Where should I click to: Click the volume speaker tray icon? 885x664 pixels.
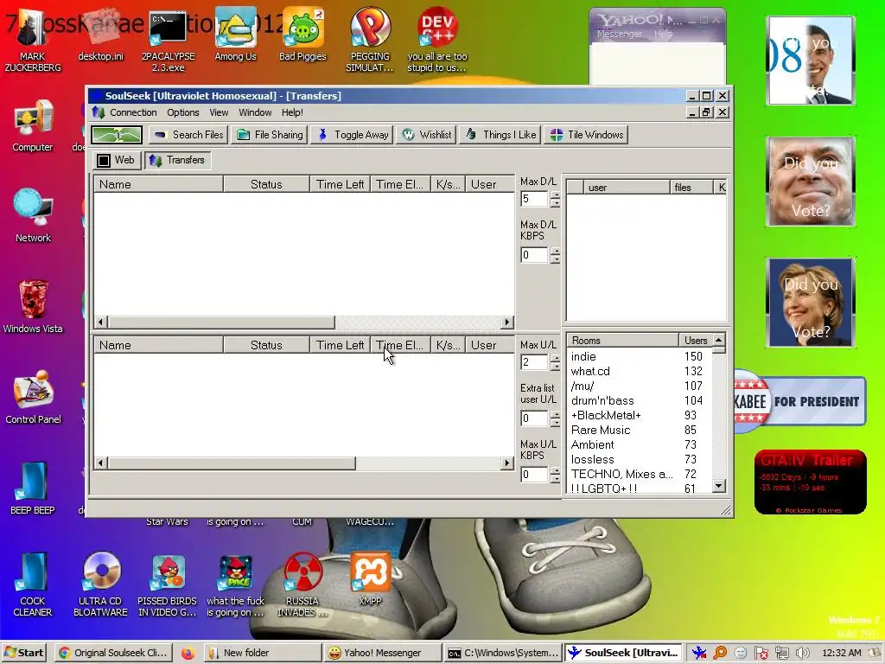(803, 654)
